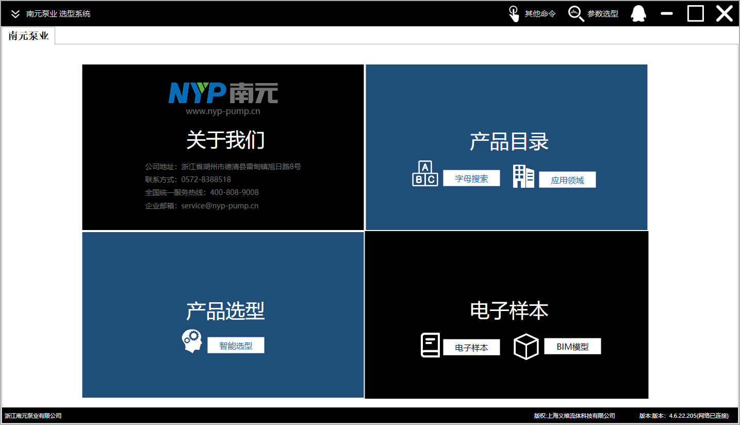Screen dimensions: 740x425
Task: Click the 南元泵业 选型系统 window title
Action: (x=58, y=14)
